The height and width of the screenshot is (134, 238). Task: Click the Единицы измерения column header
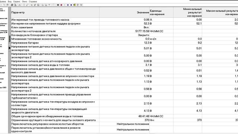coord(161,12)
